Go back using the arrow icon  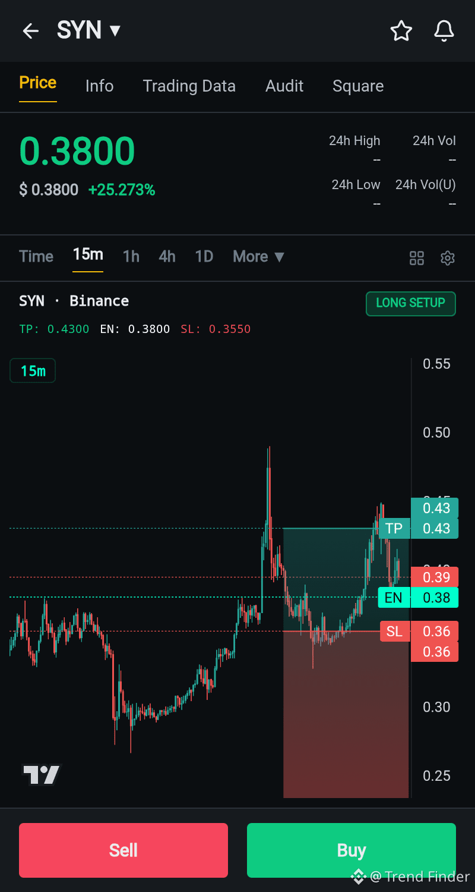click(30, 31)
